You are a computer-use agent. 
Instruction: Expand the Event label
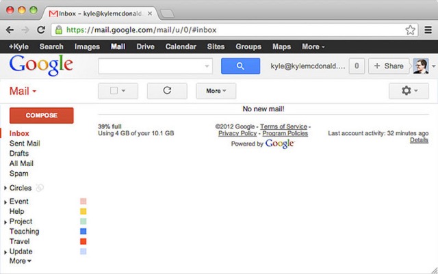[x=5, y=202]
